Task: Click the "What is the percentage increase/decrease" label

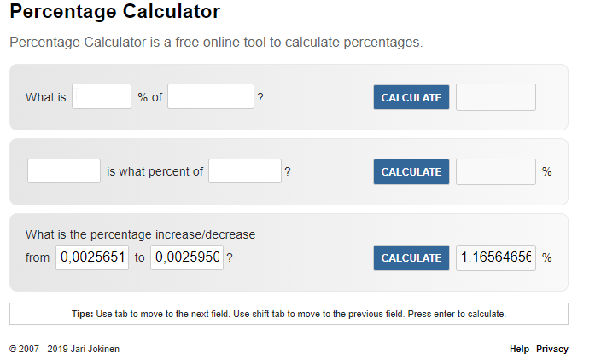Action: tap(140, 234)
